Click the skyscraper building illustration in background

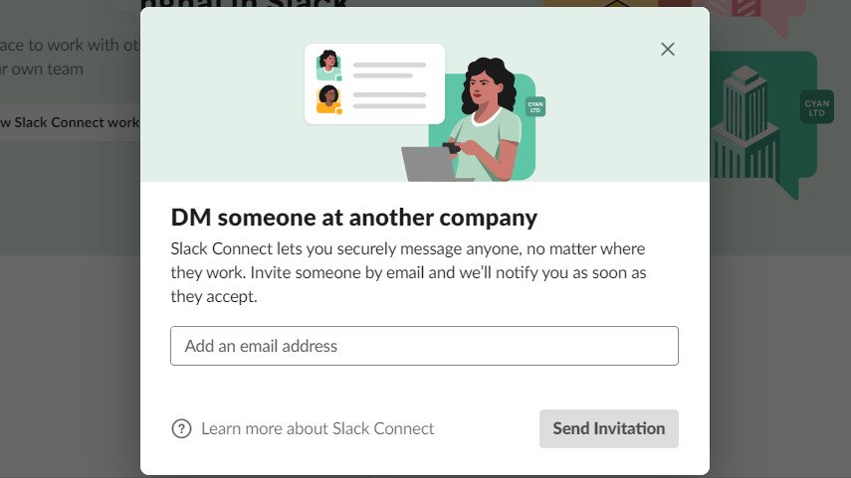pyautogui.click(x=745, y=123)
